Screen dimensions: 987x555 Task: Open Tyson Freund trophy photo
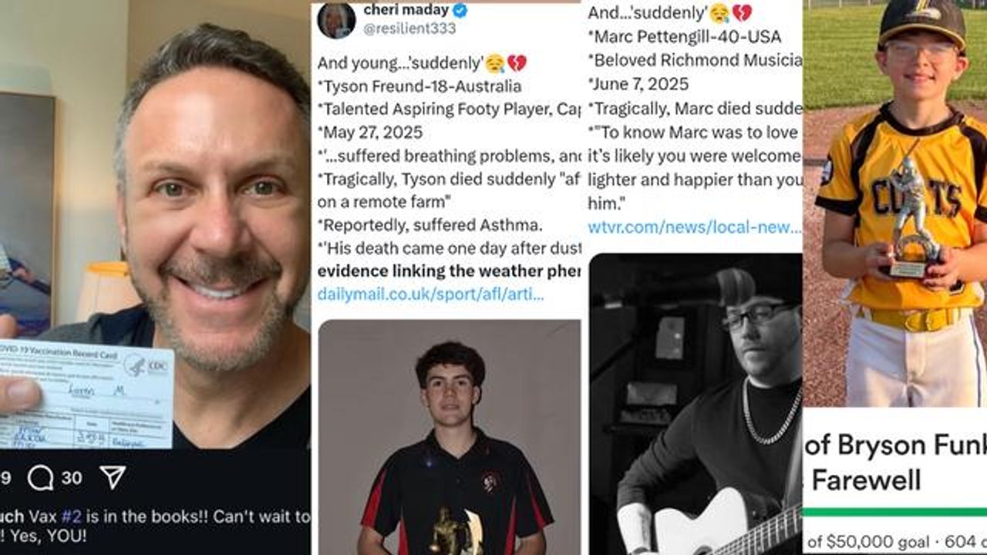(x=450, y=437)
